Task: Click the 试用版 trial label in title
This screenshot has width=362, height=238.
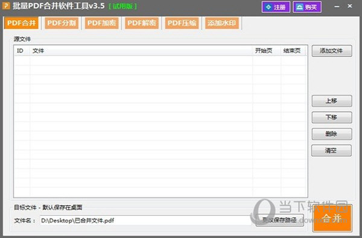Action: coord(122,6)
